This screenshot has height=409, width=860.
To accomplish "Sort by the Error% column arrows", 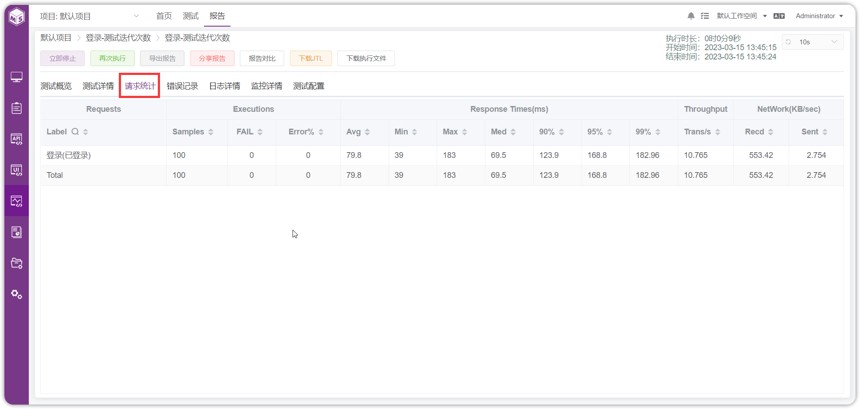I will click(x=321, y=132).
